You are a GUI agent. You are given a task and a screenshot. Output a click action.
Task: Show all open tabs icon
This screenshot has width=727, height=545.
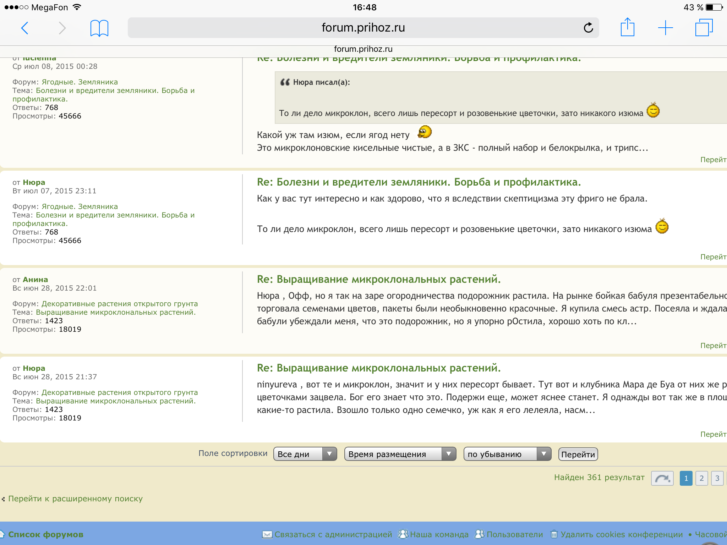704,28
